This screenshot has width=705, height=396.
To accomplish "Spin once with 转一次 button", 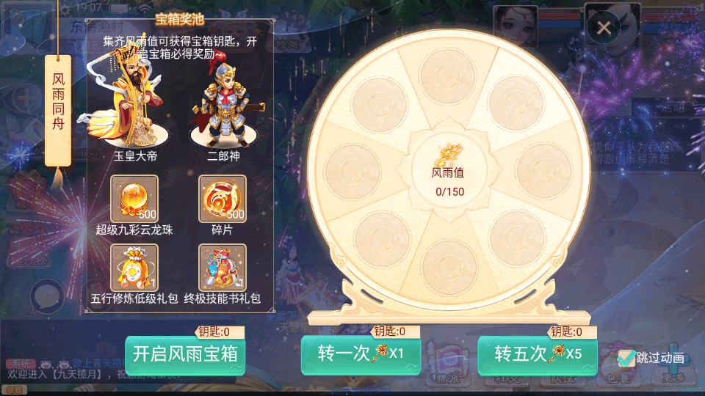I will click(x=361, y=354).
